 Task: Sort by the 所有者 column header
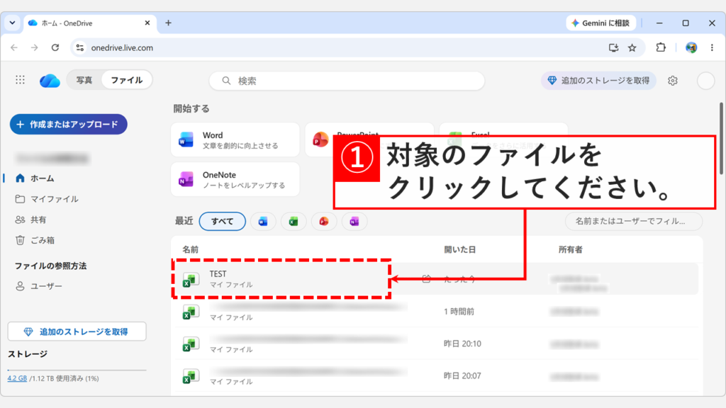[x=571, y=250]
